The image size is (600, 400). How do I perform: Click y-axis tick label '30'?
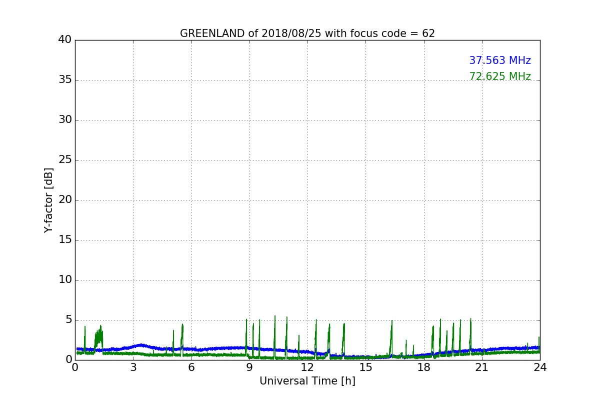pos(65,120)
